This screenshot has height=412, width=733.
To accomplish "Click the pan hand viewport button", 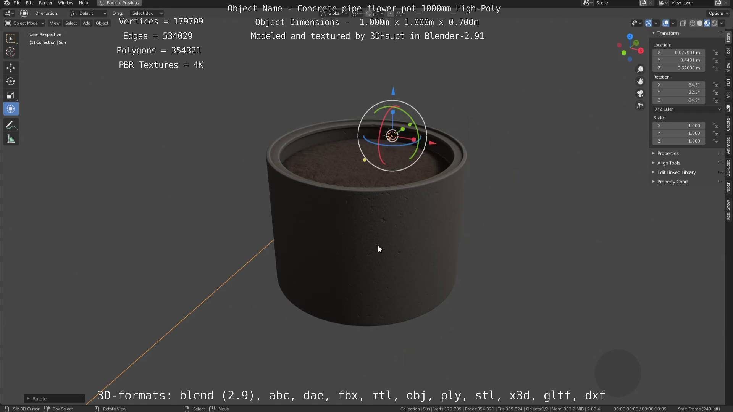I will (x=640, y=81).
